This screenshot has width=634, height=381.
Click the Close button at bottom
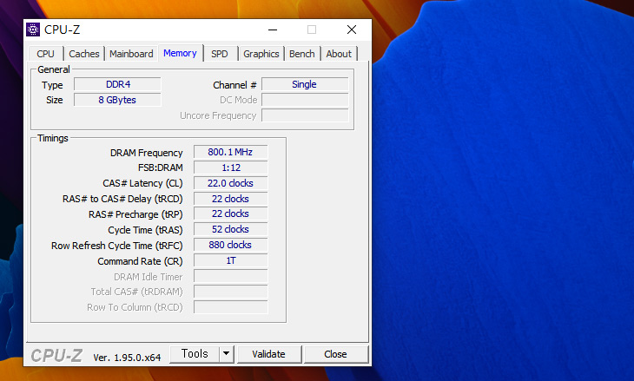coord(335,354)
